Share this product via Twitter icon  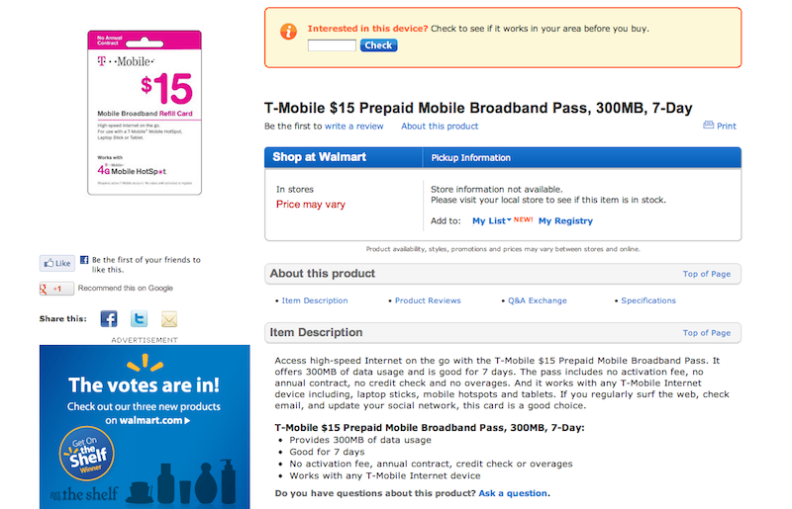coord(139,319)
